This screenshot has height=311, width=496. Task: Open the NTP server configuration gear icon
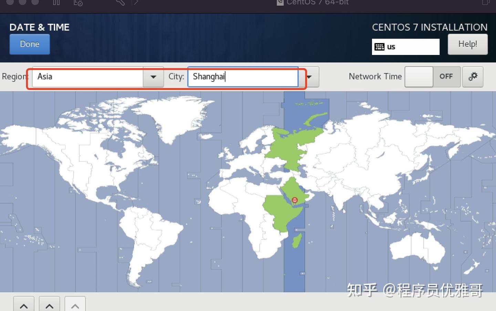473,77
